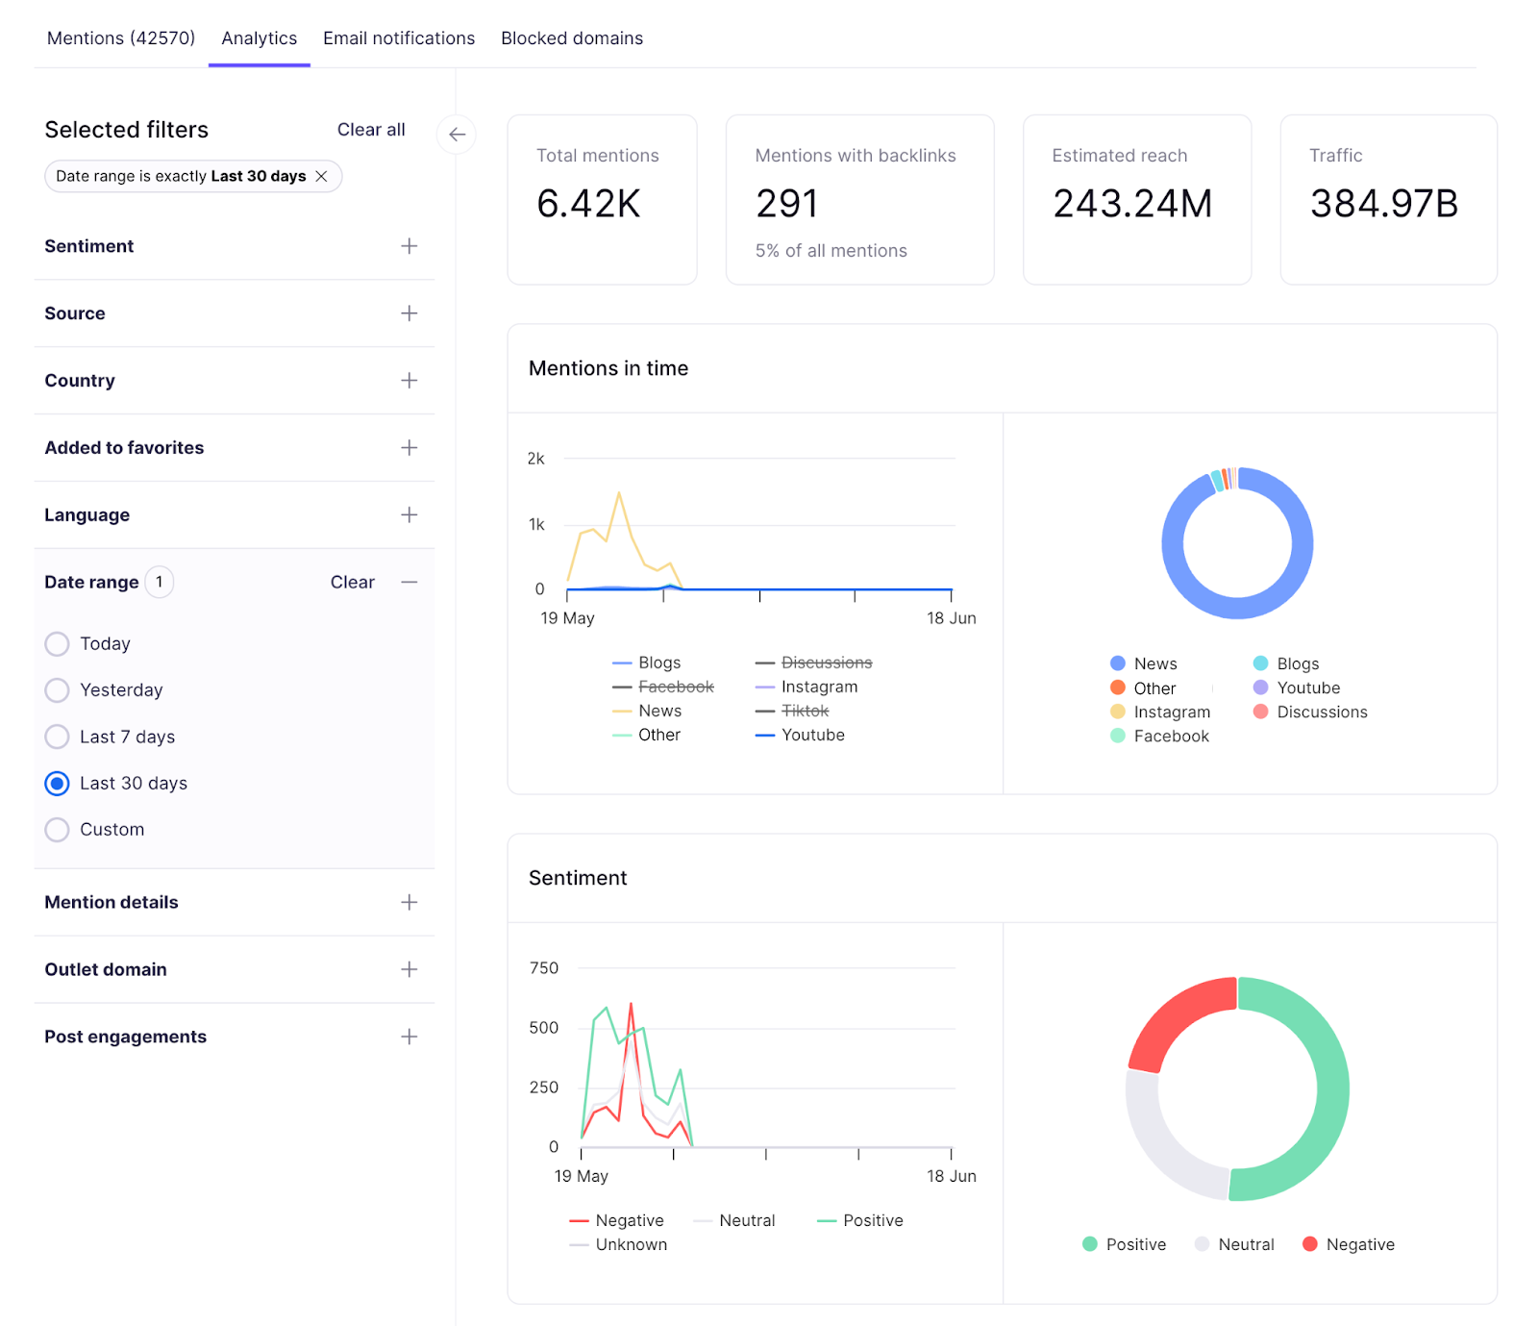Expand the Post engagements filter
This screenshot has height=1326, width=1538.
(409, 1037)
